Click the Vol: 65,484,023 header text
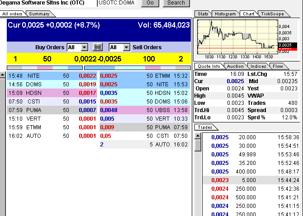This screenshot has height=216, width=303. click(164, 25)
